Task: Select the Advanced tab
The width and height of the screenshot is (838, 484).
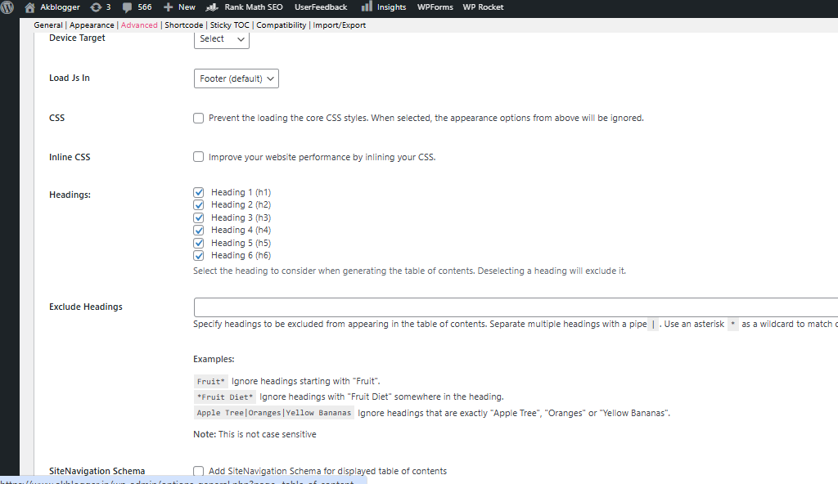Action: coord(139,25)
